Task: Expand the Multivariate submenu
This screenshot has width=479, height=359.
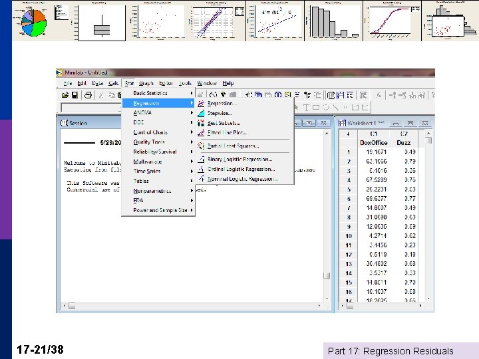Action: 158,162
